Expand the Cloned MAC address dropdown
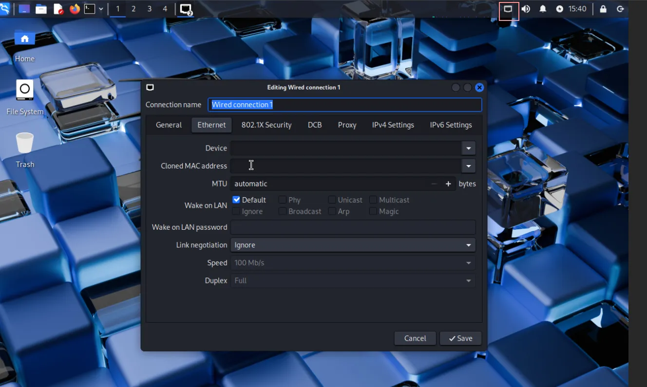This screenshot has width=647, height=387. [x=468, y=166]
